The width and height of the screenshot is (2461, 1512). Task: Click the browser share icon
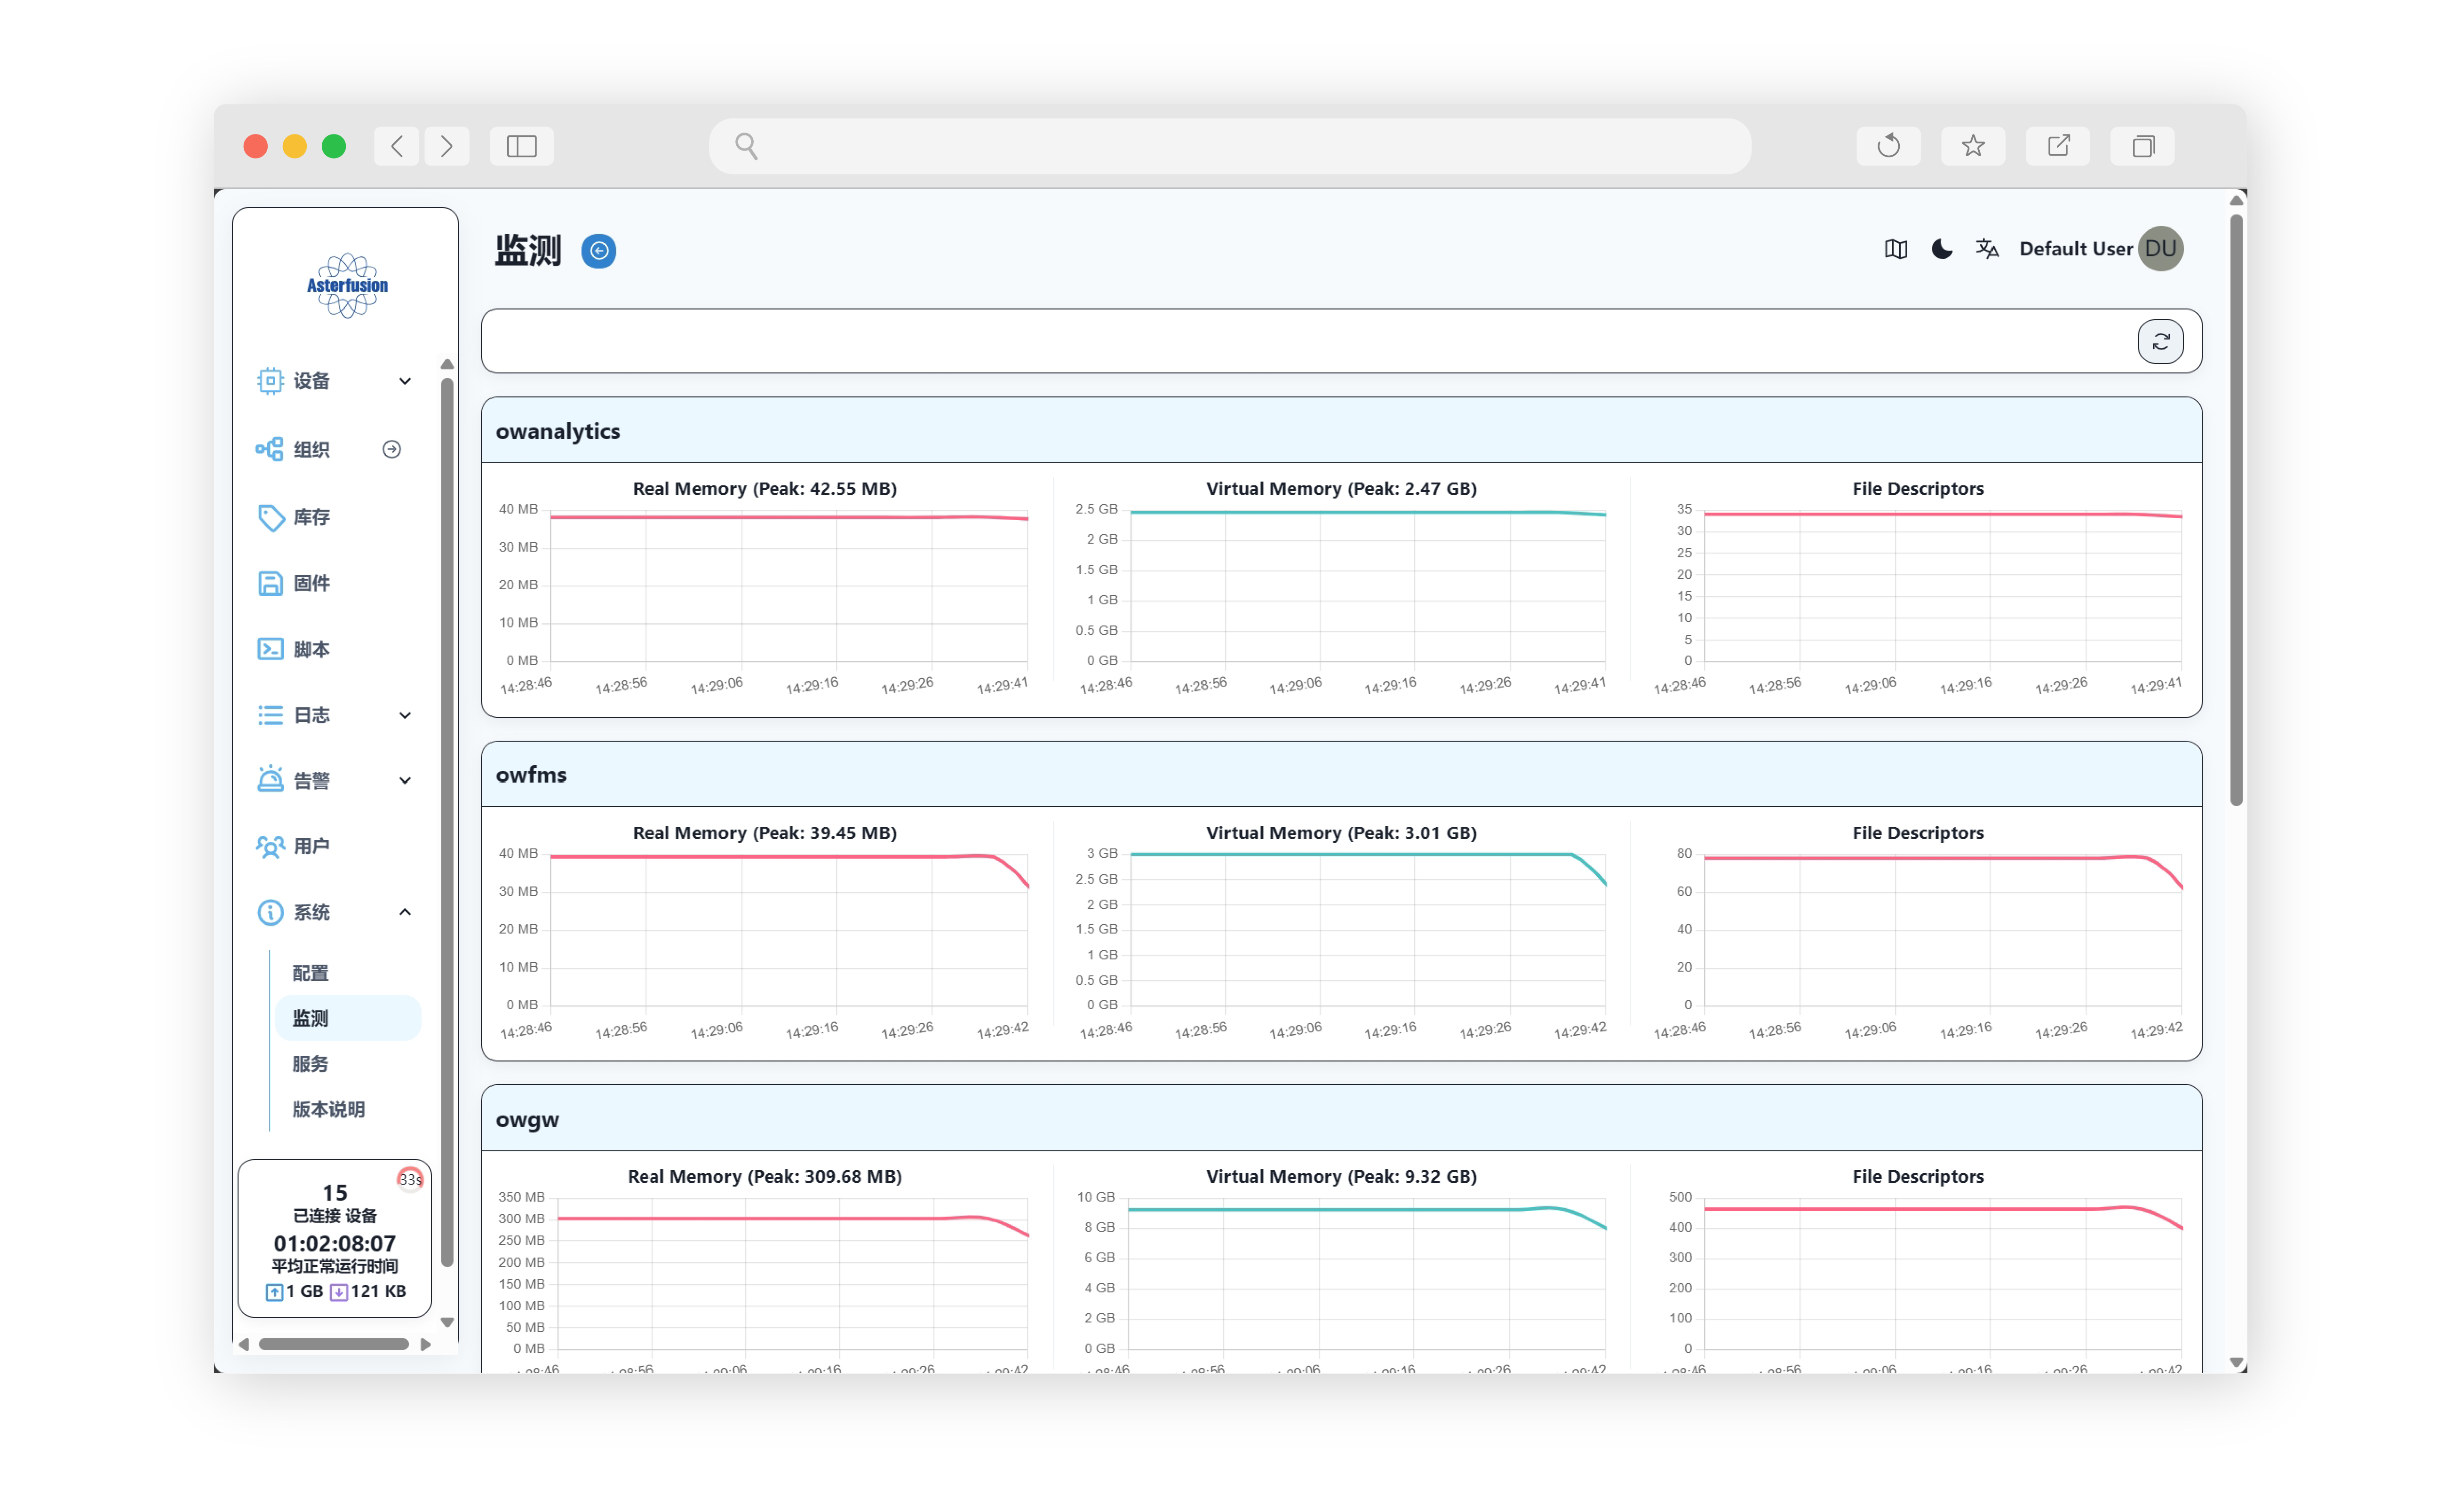(x=2058, y=146)
